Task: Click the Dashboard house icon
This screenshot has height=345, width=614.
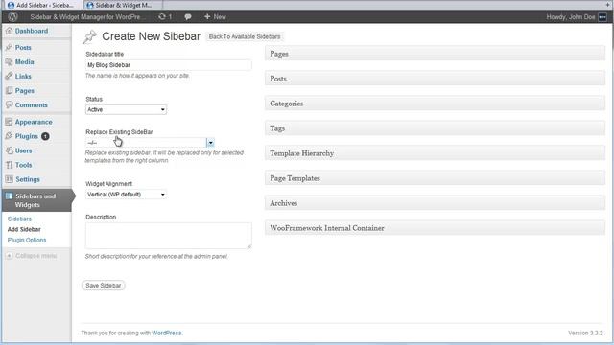Action: pyautogui.click(x=9, y=31)
